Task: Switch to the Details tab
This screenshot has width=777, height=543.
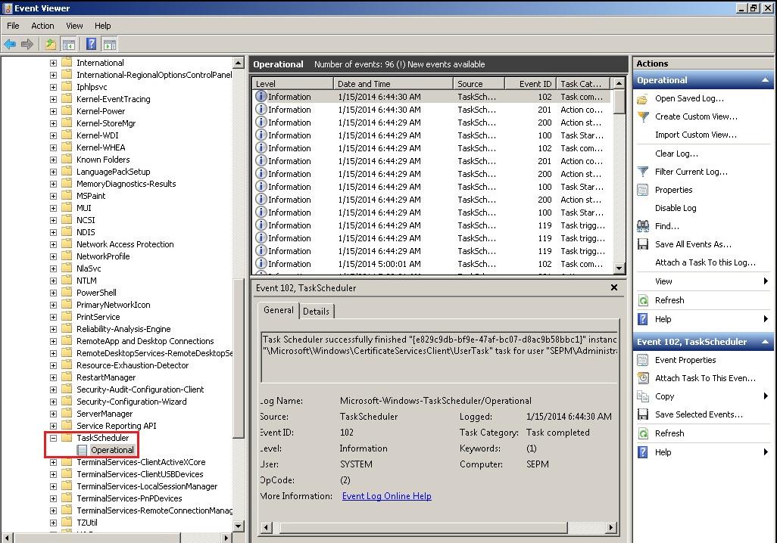Action: 316,312
